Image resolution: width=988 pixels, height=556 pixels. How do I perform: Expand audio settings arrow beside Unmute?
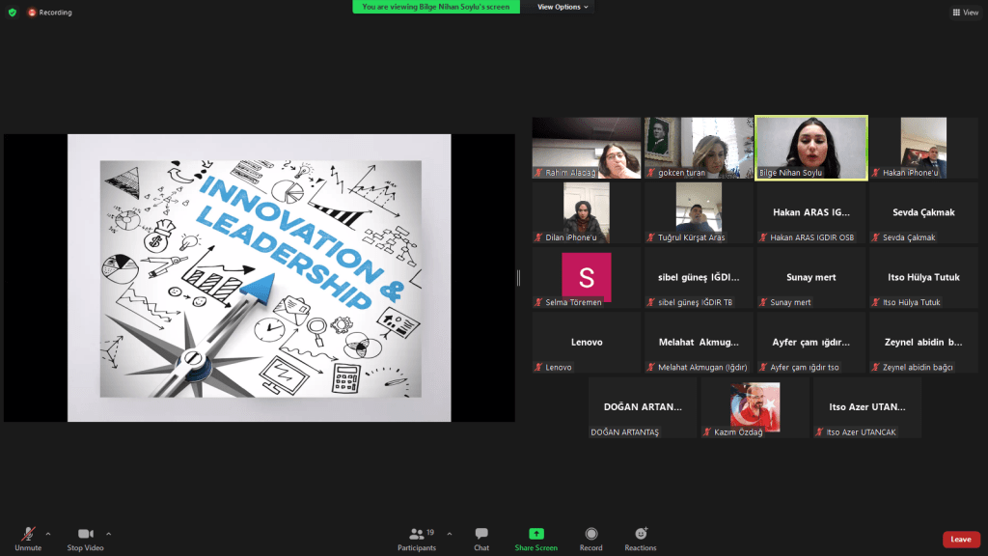pos(48,533)
